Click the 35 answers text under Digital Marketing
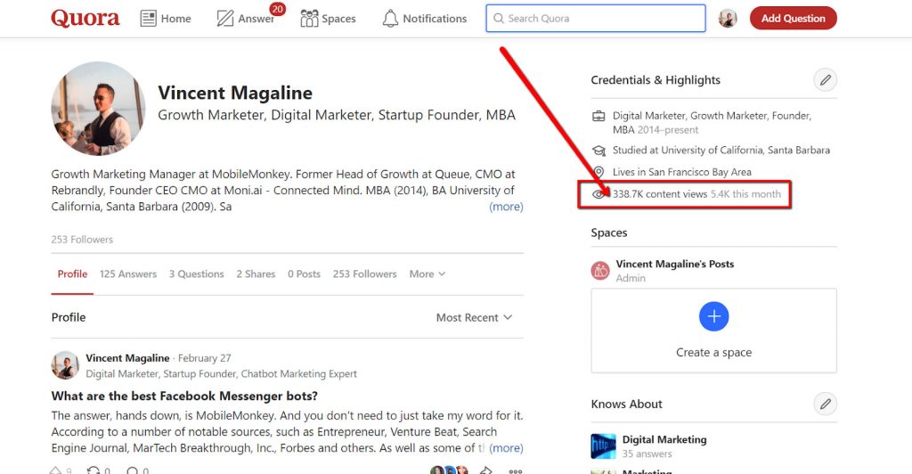The height and width of the screenshot is (474, 912). coord(647,454)
